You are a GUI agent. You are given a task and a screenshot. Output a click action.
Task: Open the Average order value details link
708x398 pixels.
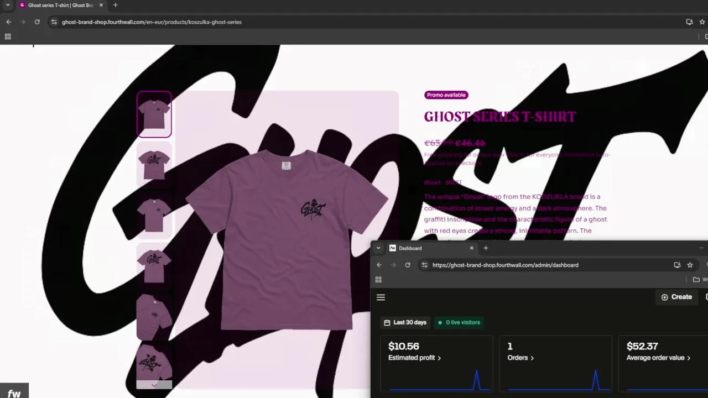click(659, 358)
